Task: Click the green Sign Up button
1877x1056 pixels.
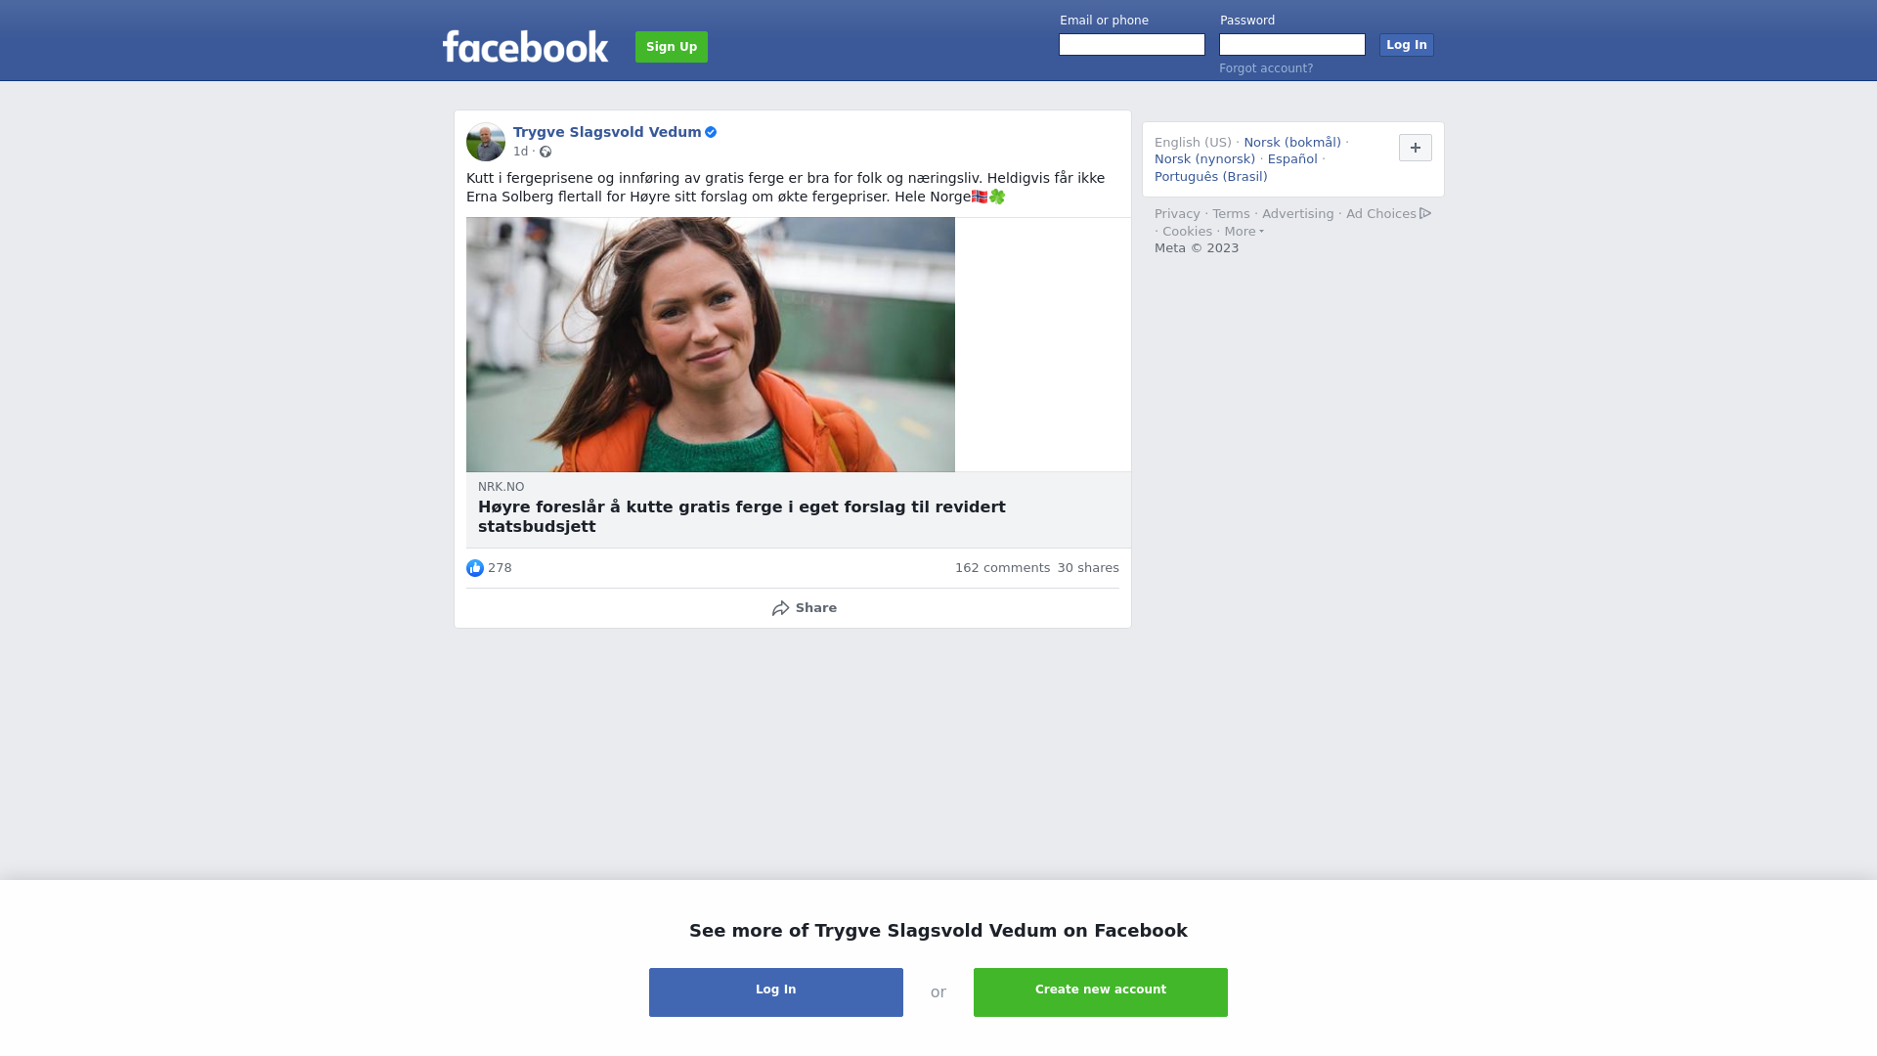Action: click(672, 47)
